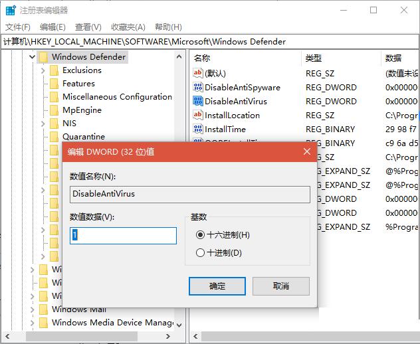Click the InstallLocation string value icon
This screenshot has width=420, height=344.
pos(197,115)
